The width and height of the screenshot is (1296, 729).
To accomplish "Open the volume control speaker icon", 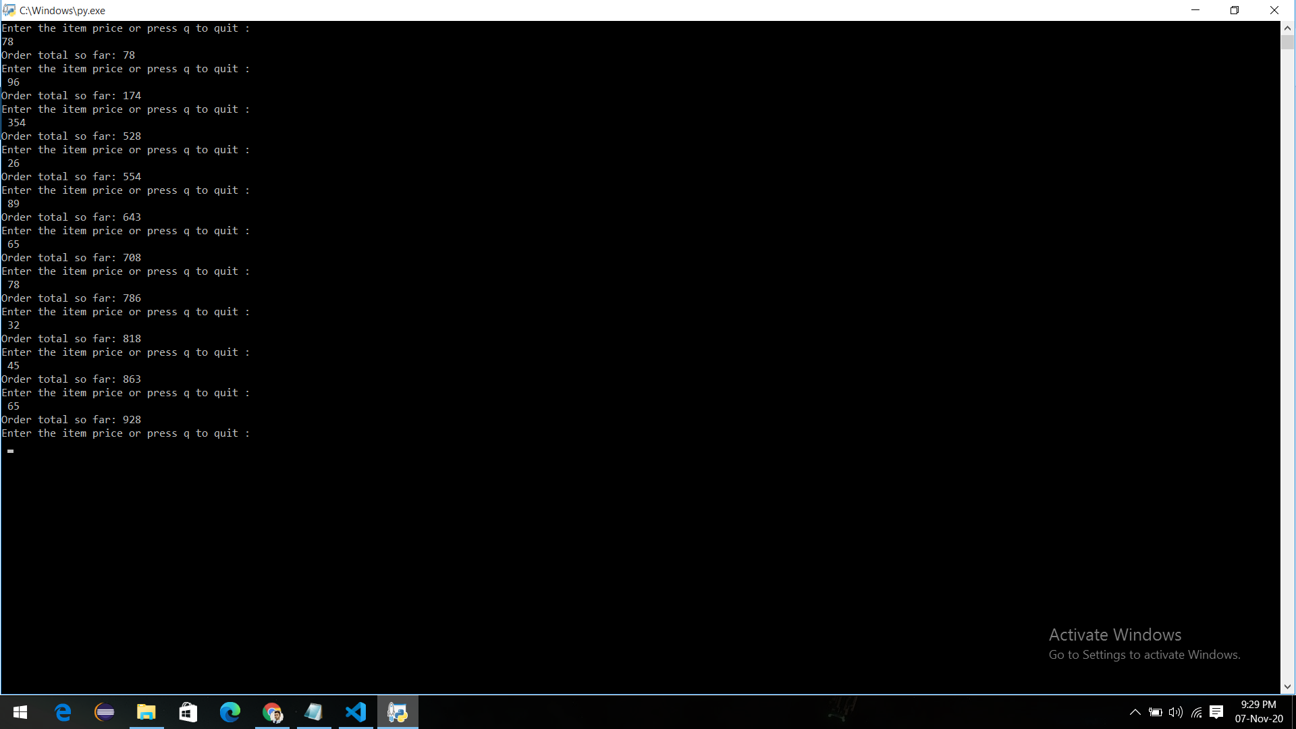I will click(x=1175, y=712).
